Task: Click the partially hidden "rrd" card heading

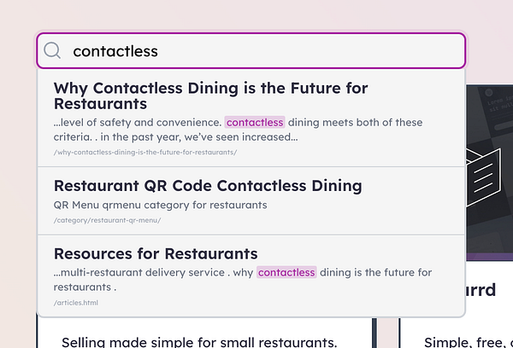Action: (481, 289)
